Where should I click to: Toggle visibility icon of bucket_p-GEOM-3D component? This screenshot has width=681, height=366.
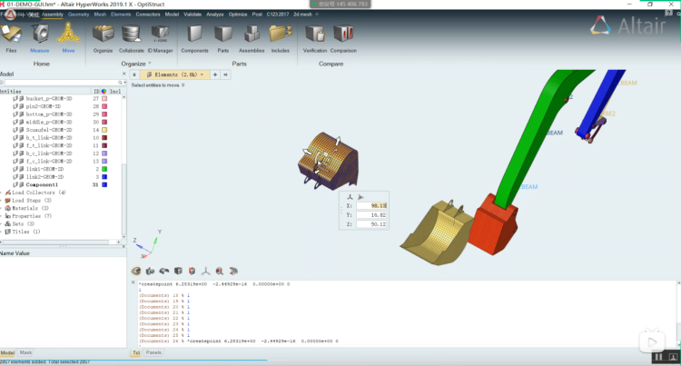pyautogui.click(x=15, y=98)
